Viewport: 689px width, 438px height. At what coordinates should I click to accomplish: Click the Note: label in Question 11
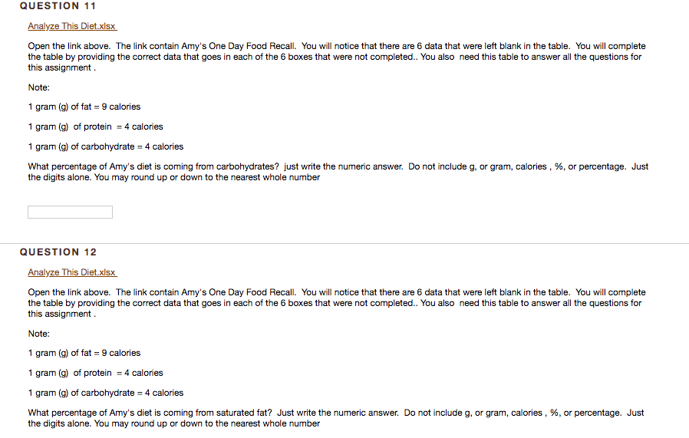[38, 87]
